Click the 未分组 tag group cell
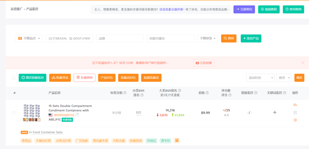This screenshot has width=309, height=149. (117, 113)
